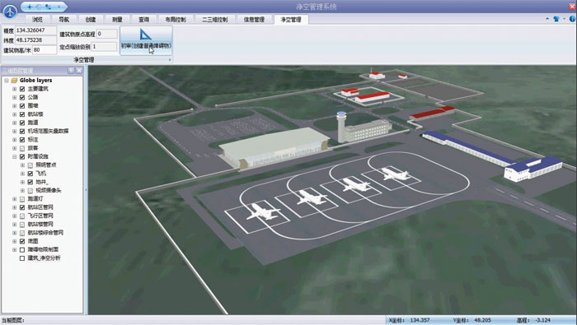Open the 测量 ribbon tab
Viewport: 577px width, 325px height.
click(x=117, y=20)
